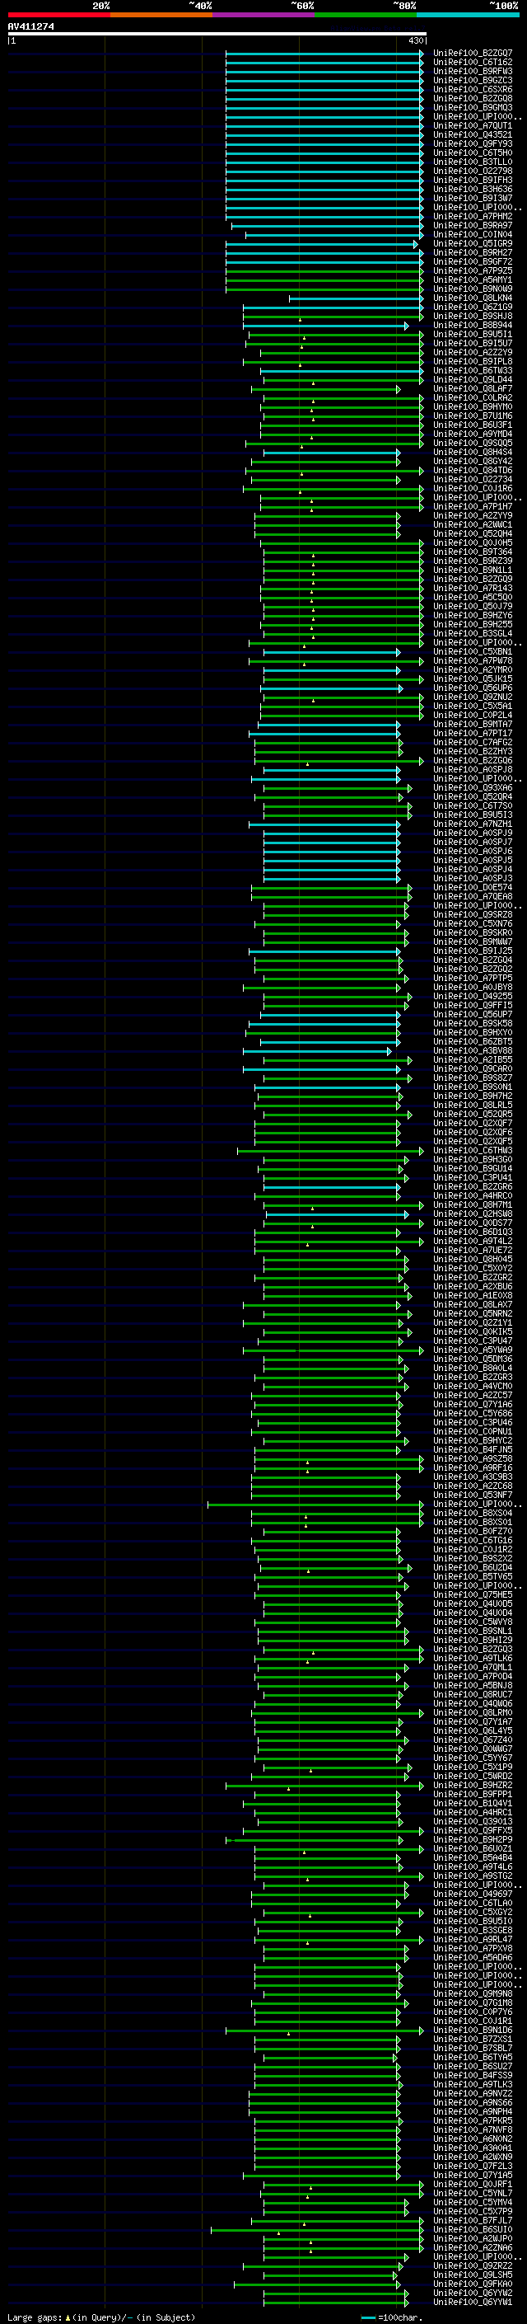Select hit UniRef100_B6TW33
This screenshot has height=2324, width=527.
click(x=473, y=371)
